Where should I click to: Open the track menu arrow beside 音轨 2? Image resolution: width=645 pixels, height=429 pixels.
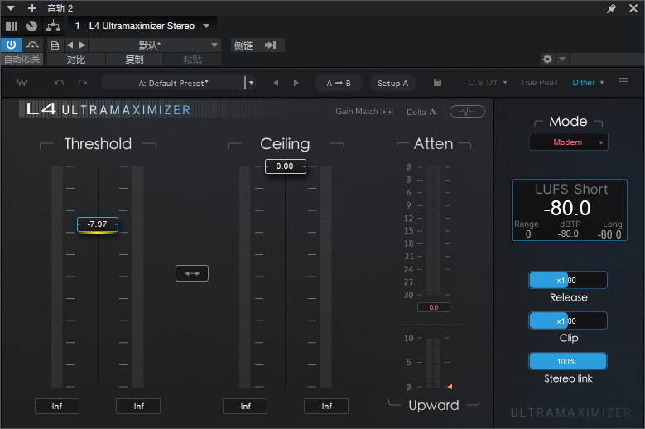(x=11, y=7)
